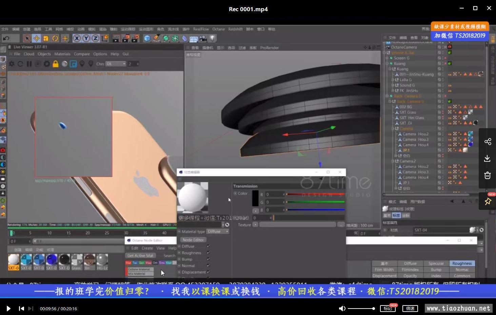
Task: Toggle the Normal channel checkbox
Action: 208,265
